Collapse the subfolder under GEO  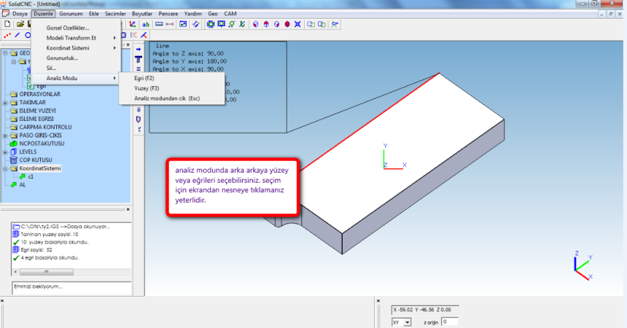coord(14,62)
